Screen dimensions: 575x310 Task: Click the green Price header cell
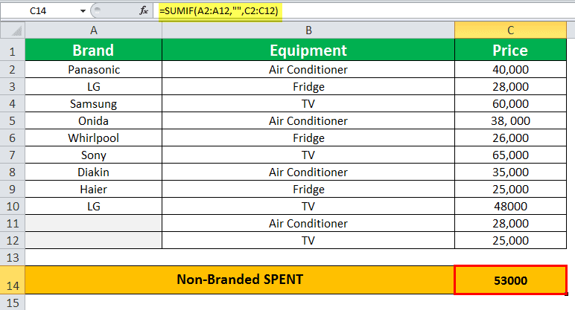[510, 51]
